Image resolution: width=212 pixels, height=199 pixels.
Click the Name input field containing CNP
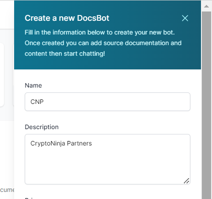[107, 102]
